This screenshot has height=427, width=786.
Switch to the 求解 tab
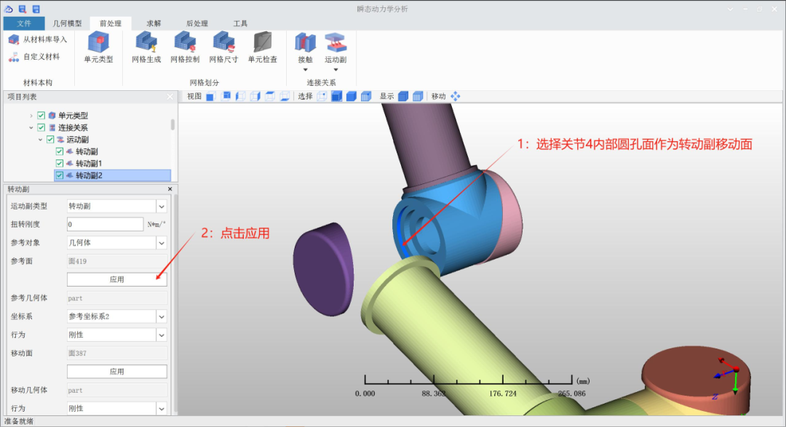(154, 23)
